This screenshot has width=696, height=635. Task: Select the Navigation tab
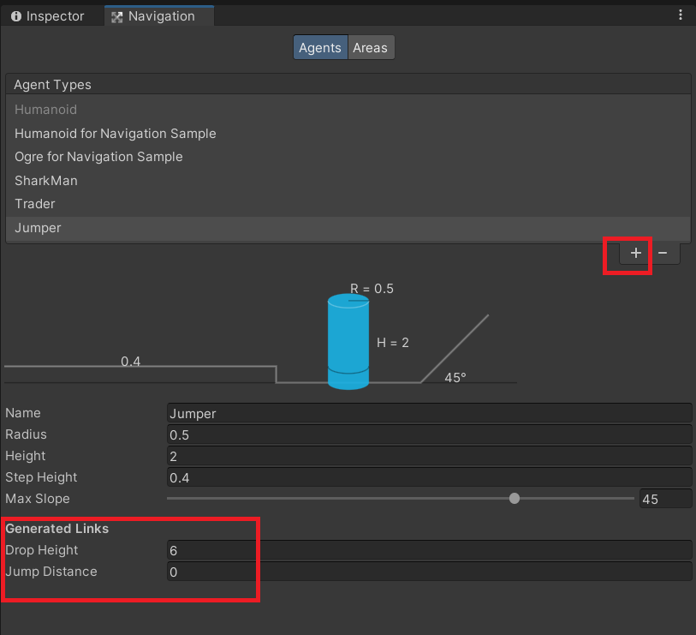coord(159,16)
